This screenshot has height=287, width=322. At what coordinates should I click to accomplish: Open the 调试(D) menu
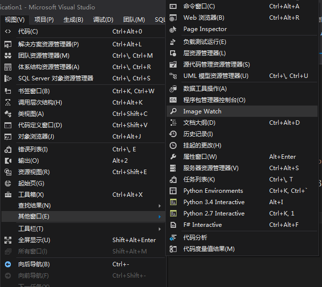click(x=103, y=20)
